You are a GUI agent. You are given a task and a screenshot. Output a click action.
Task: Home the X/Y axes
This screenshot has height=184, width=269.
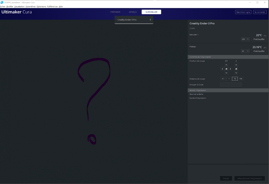click(x=226, y=69)
